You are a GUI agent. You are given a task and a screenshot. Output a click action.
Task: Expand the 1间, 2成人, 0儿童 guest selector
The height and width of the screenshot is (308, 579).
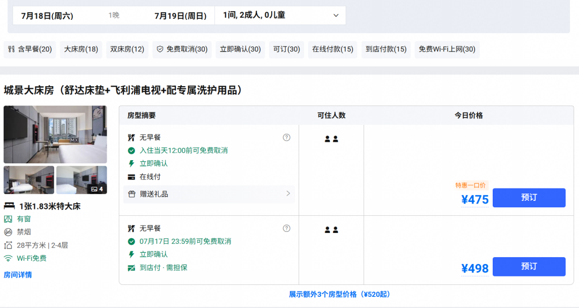coord(280,16)
